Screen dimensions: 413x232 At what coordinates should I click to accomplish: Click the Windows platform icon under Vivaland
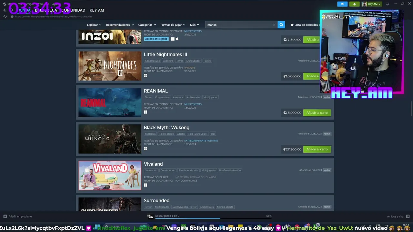(146, 185)
